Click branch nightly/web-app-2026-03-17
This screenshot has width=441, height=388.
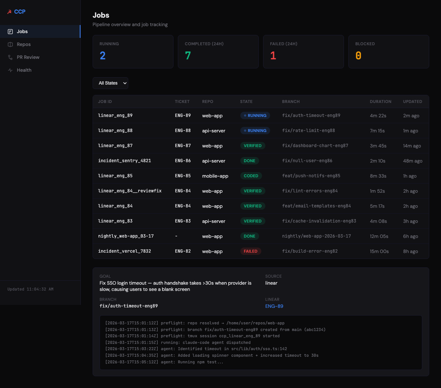pos(316,236)
